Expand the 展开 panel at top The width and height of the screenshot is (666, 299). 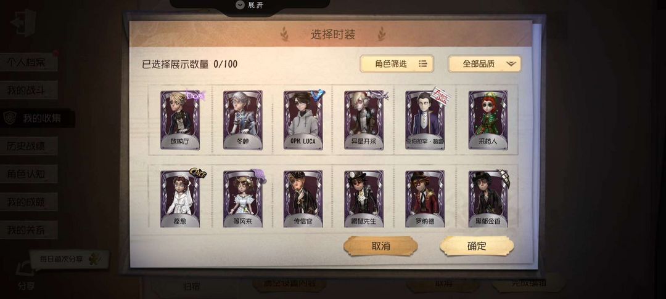[x=250, y=5]
